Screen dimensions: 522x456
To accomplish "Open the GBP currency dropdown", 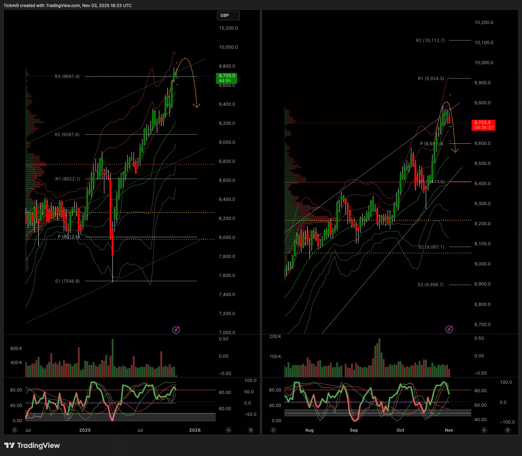I will [x=228, y=16].
